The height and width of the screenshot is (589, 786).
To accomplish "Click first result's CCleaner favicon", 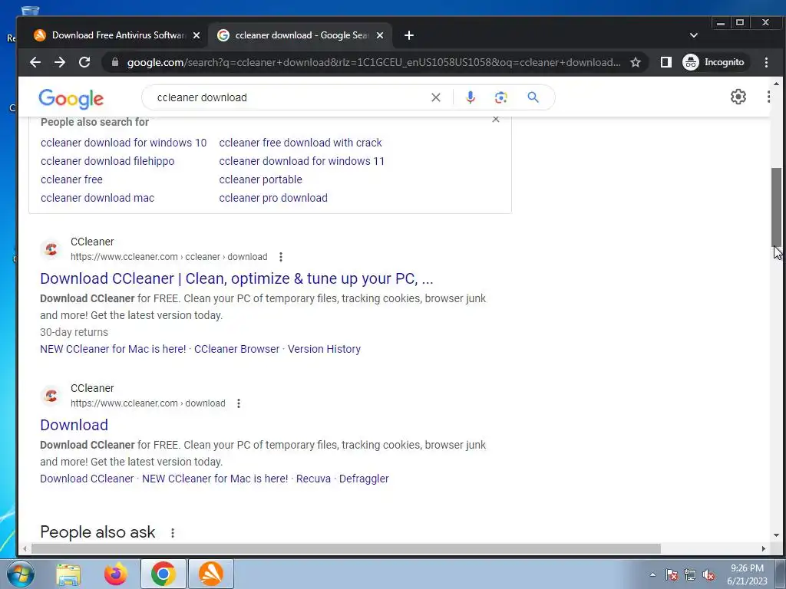I will pyautogui.click(x=51, y=249).
